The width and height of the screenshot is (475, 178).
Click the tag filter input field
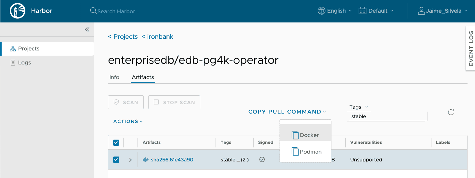pyautogui.click(x=387, y=116)
